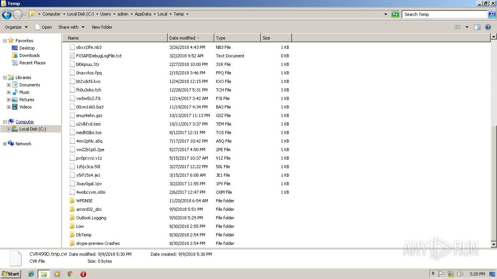497x279 pixels.
Task: Select file bl0iqouu.31r
Action: (88, 64)
